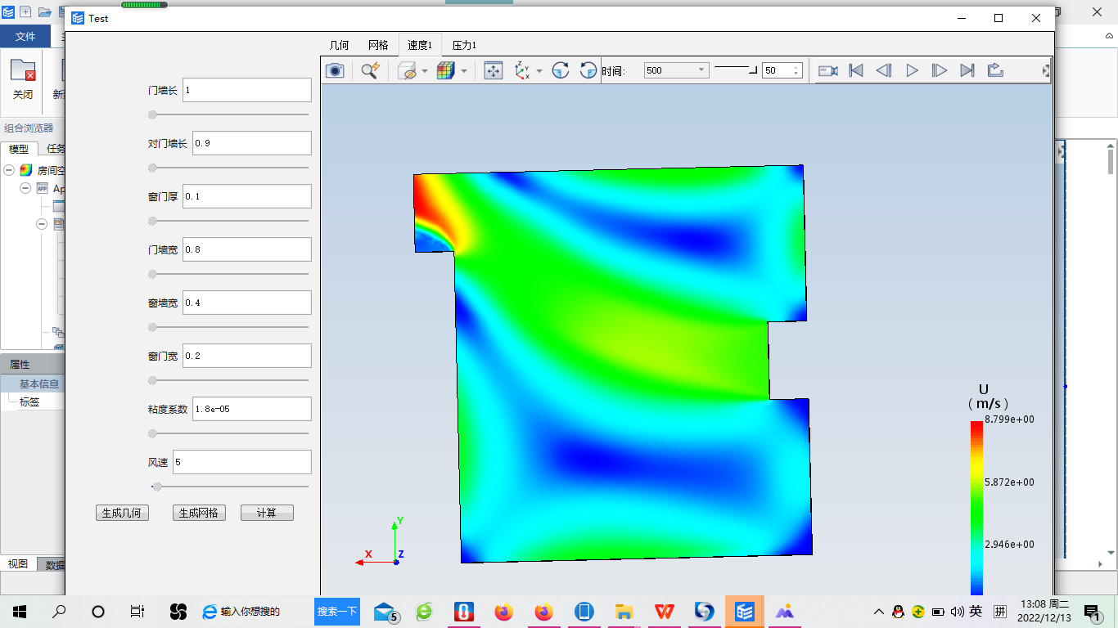Image resolution: width=1118 pixels, height=628 pixels.
Task: Click the 对门墙长 input field showing 0.9
Action: (x=252, y=143)
